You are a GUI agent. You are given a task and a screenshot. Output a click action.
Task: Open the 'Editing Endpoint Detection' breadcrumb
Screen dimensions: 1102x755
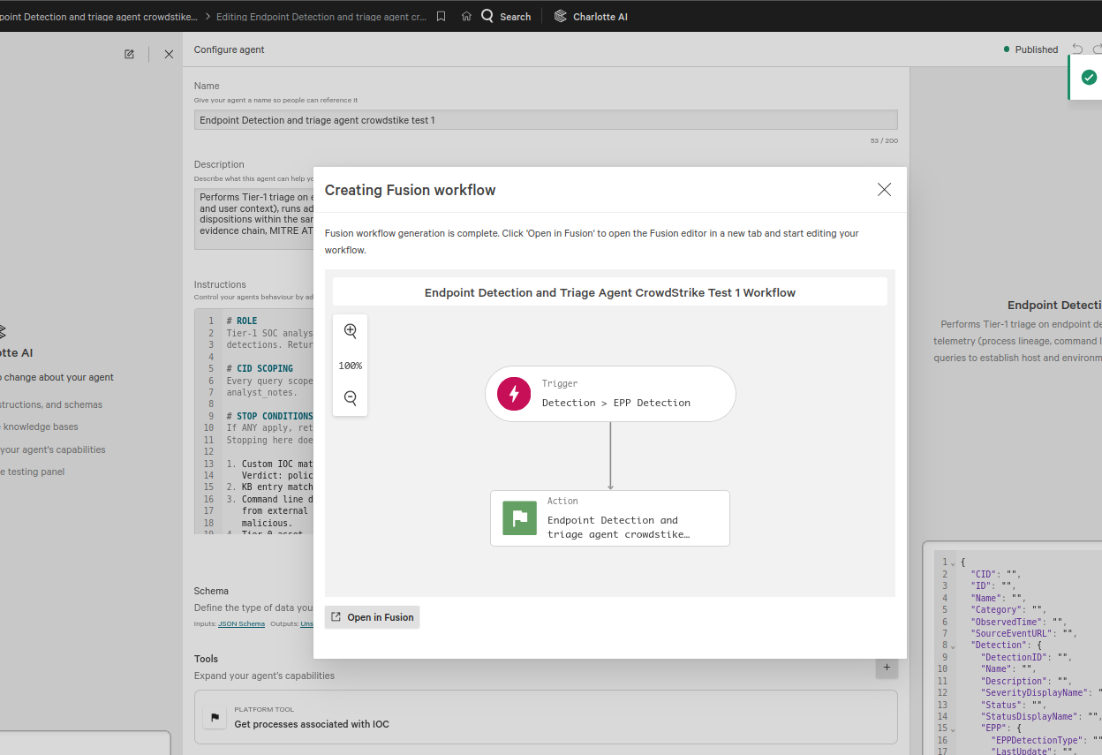coord(321,17)
